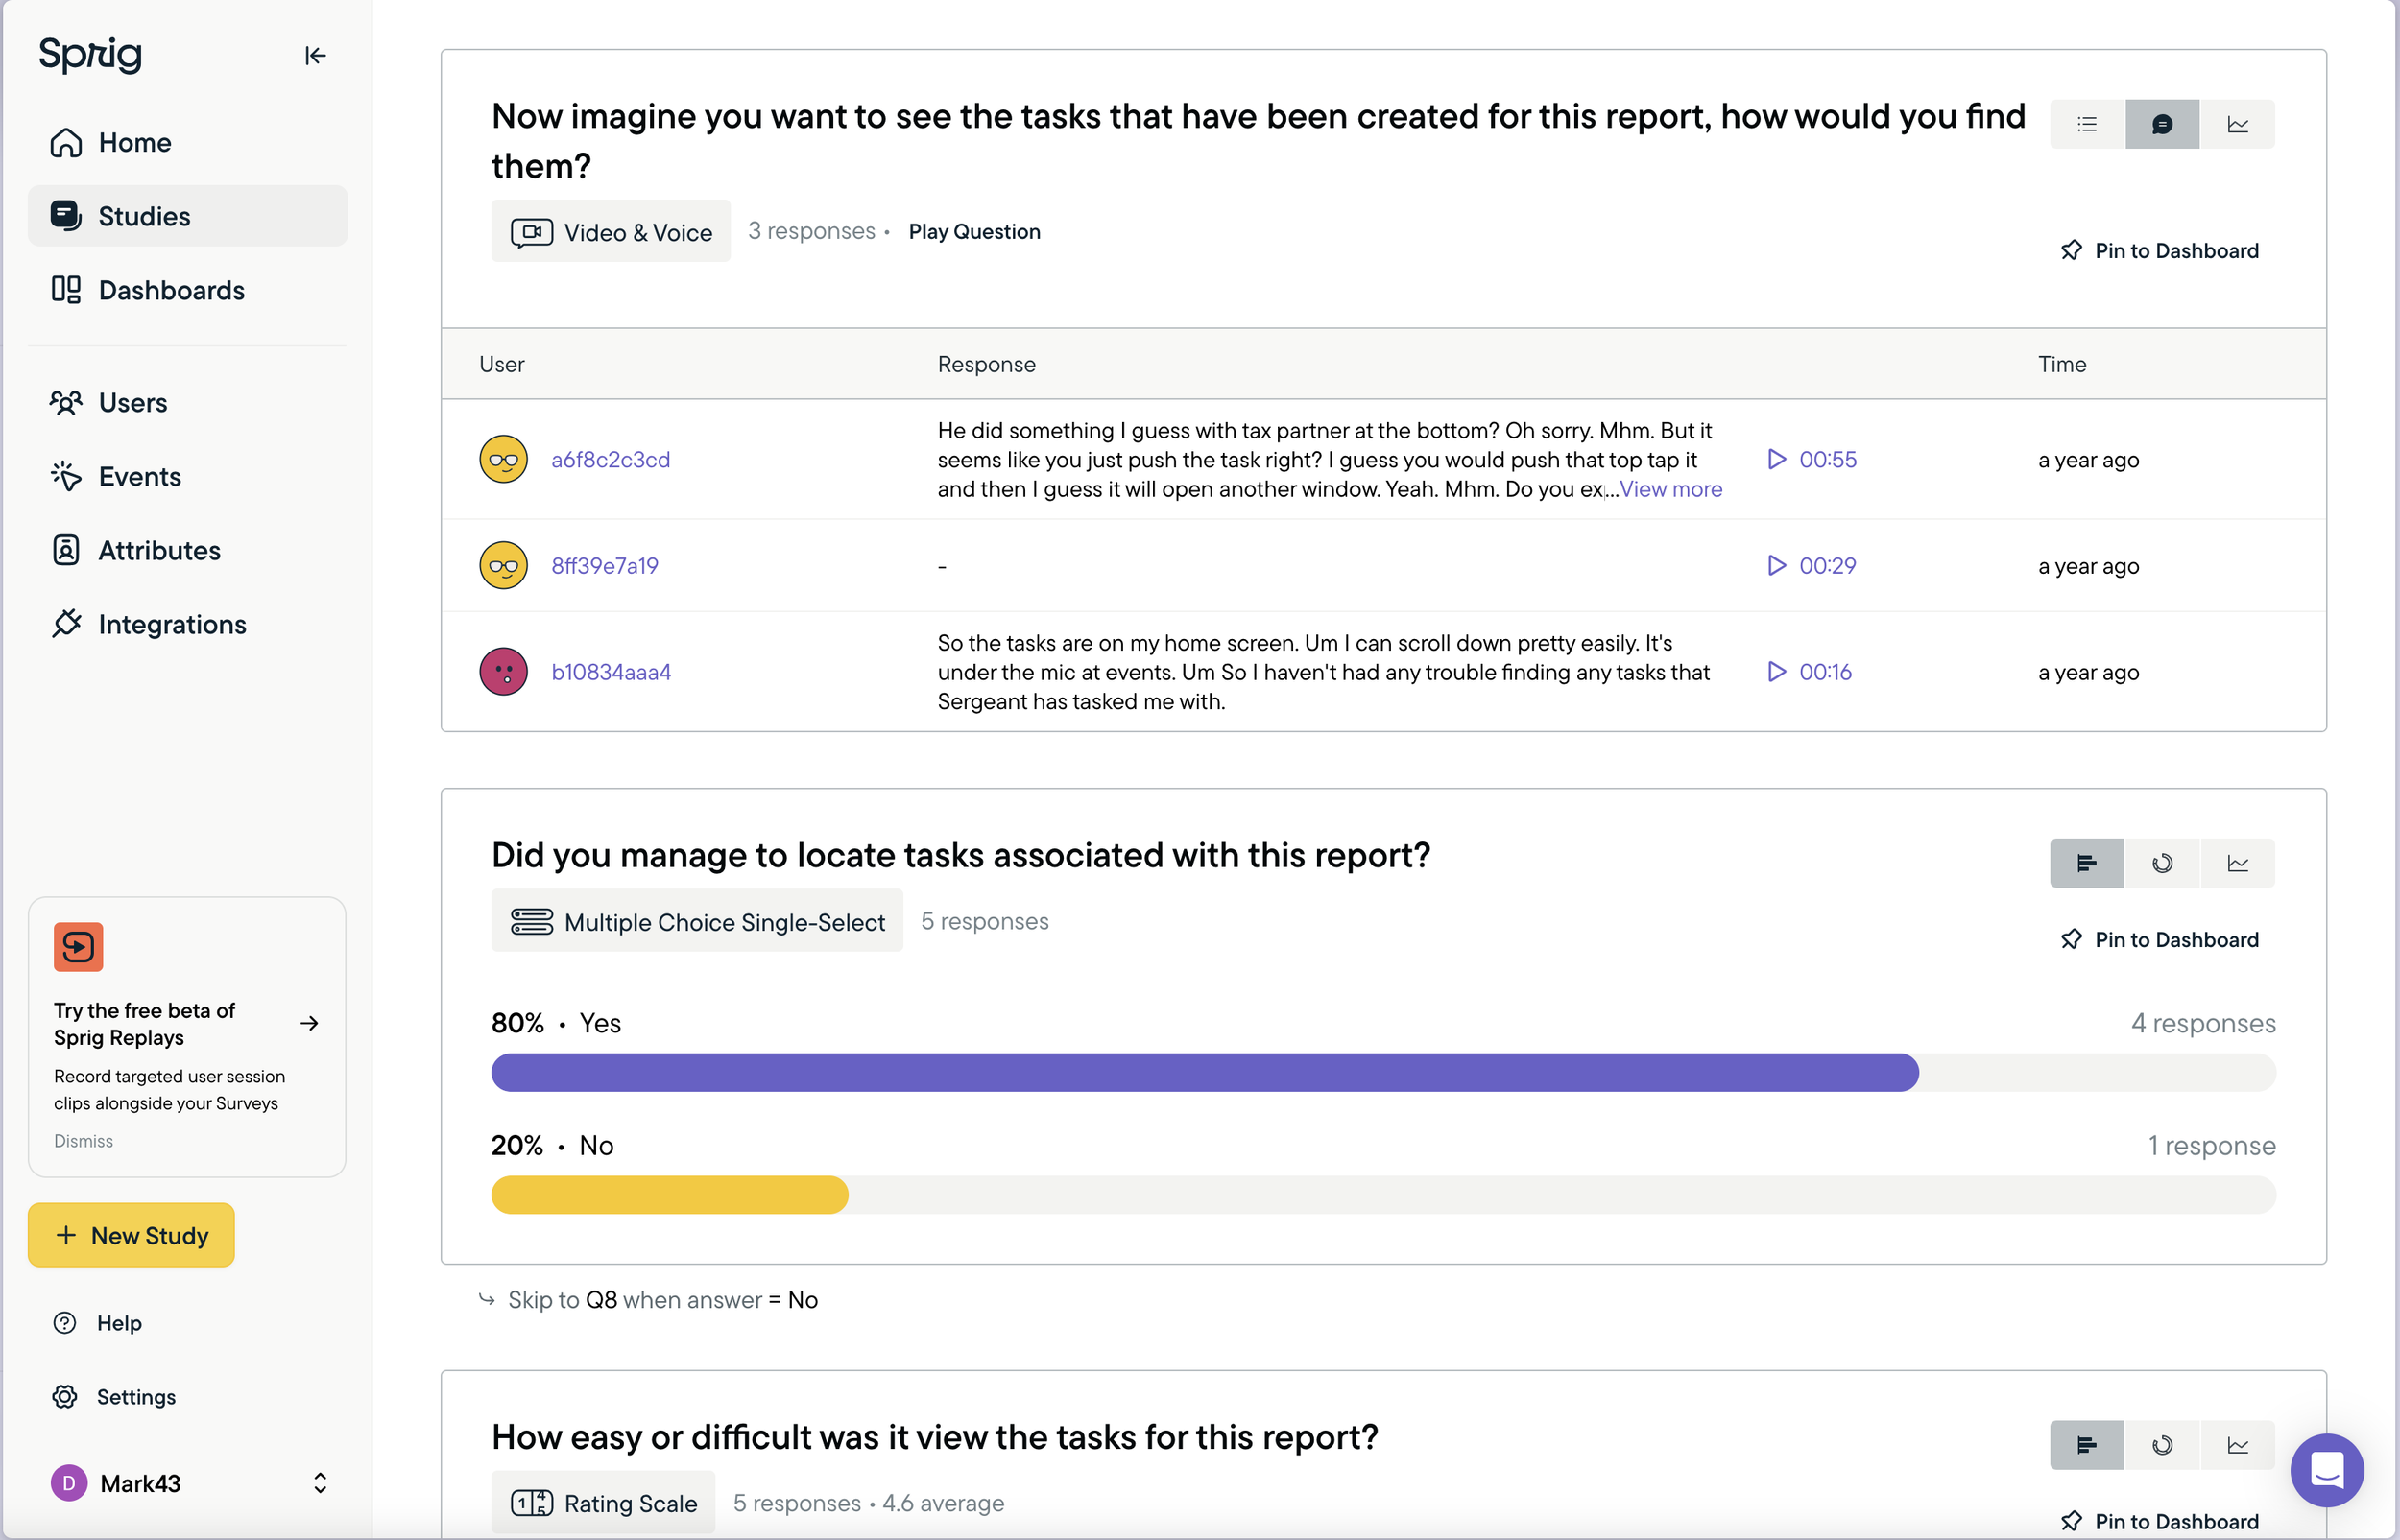The height and width of the screenshot is (1540, 2400).
Task: Open user a6f8c2c3cd profile link
Action: 611,459
